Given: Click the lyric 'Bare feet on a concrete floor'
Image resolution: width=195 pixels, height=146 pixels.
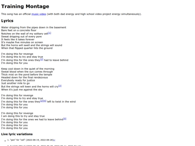Looking at the screenshot, I should point(19,30).
